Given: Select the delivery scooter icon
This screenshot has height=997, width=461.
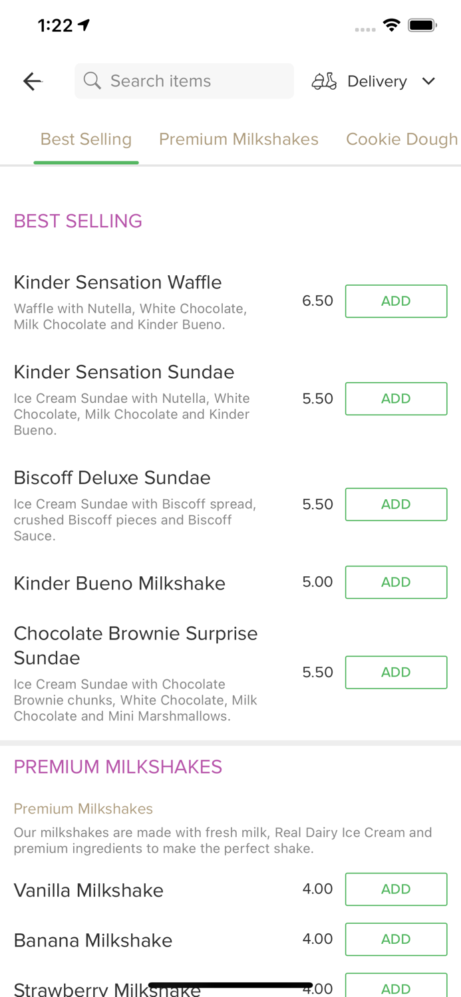Looking at the screenshot, I should tap(323, 80).
